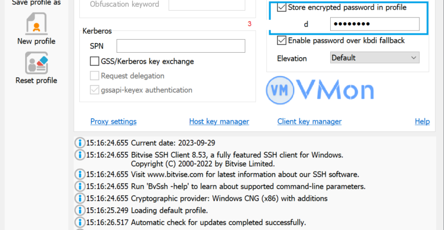Image resolution: width=444 pixels, height=230 pixels.
Task: Click info icon beside Loading default profile entry
Action: (x=80, y=211)
